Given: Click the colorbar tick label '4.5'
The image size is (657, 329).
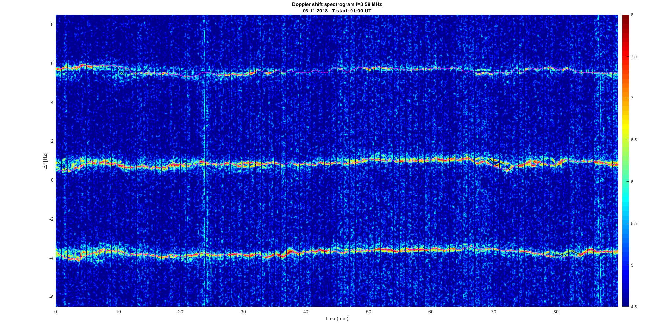Looking at the screenshot, I should 634,307.
